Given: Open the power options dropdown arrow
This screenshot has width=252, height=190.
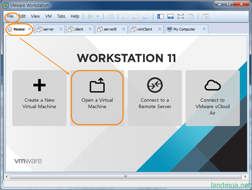Looking at the screenshot, I should [98, 17].
